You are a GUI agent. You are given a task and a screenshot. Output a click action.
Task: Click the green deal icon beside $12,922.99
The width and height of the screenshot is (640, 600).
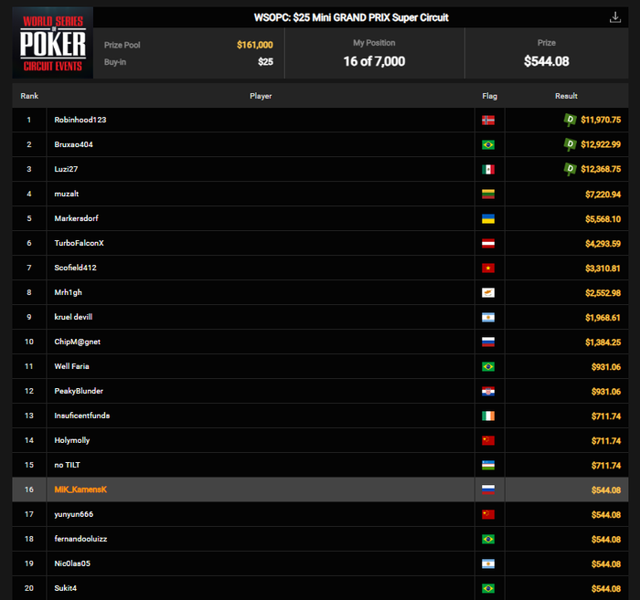[570, 144]
